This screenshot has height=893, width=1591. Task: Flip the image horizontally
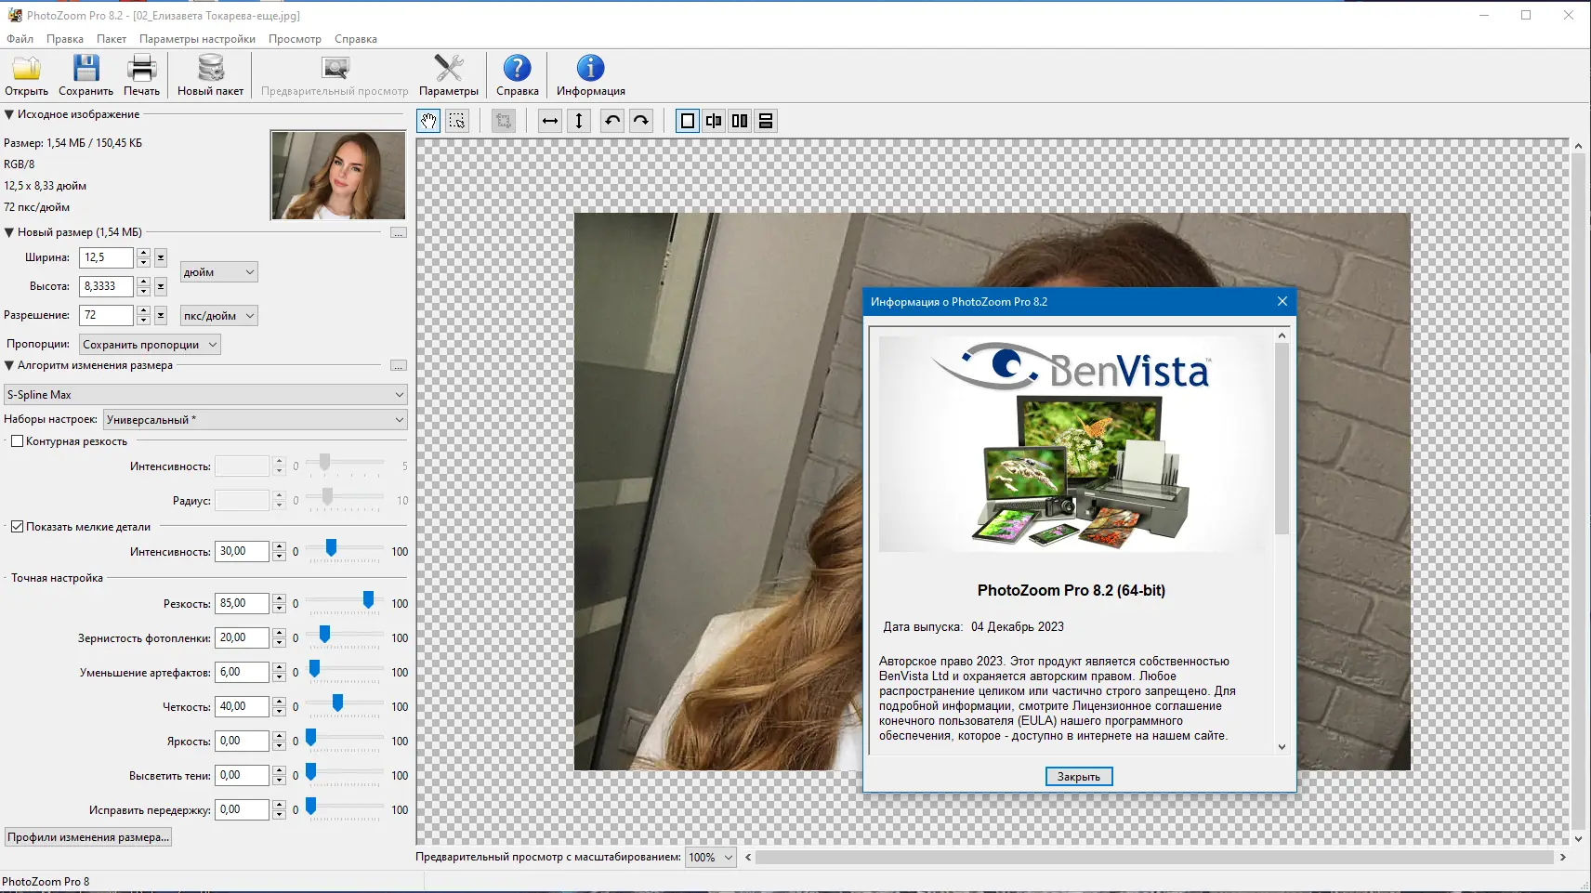pos(550,121)
